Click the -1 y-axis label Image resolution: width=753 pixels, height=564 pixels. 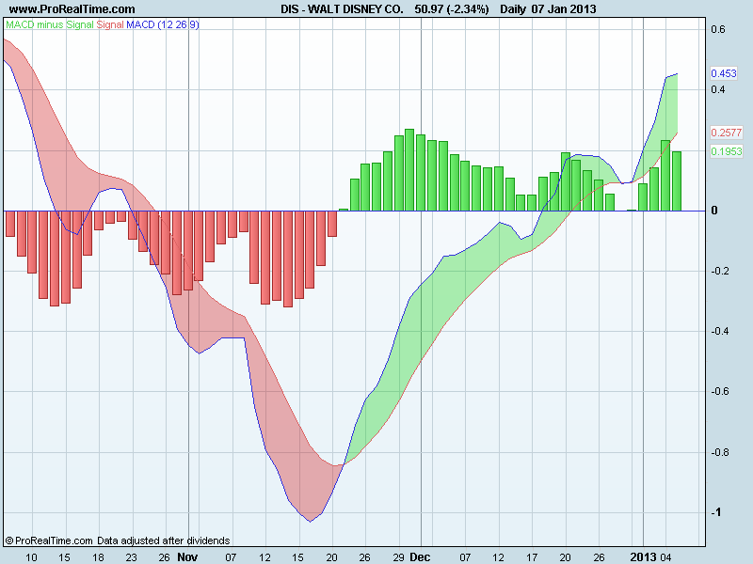716,512
